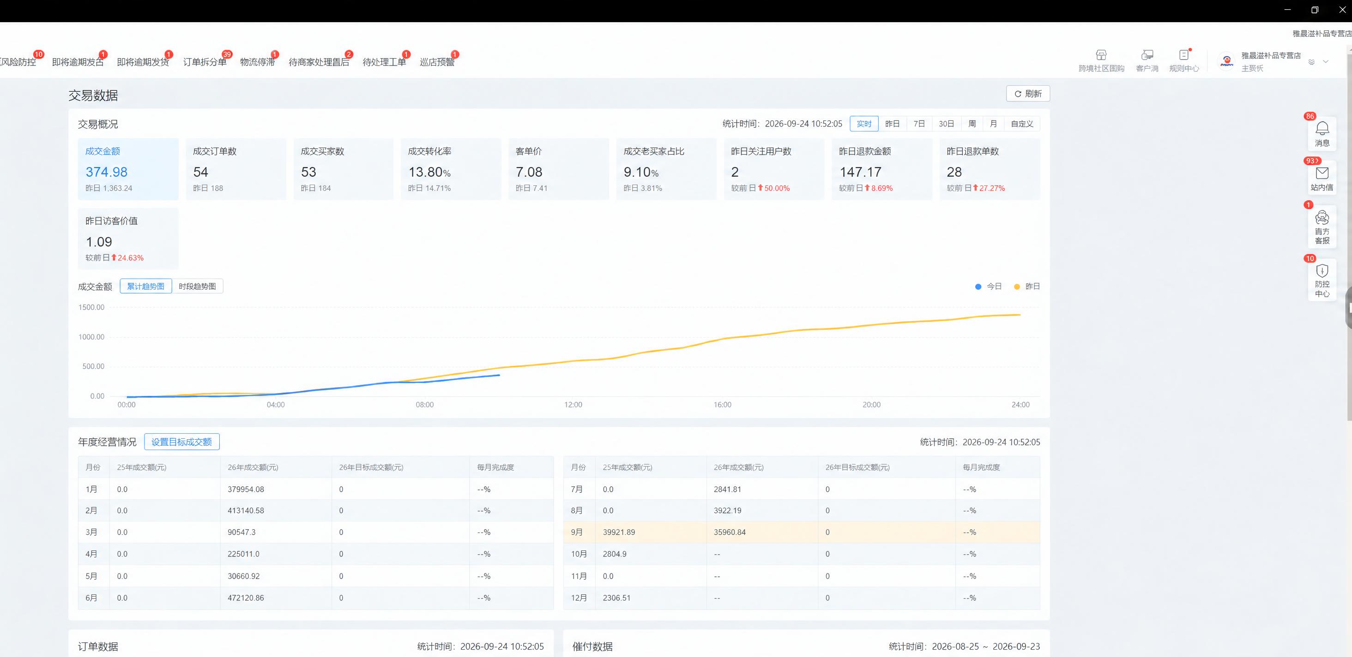Select the 客单价 metric card
The height and width of the screenshot is (657, 1352).
[558, 169]
